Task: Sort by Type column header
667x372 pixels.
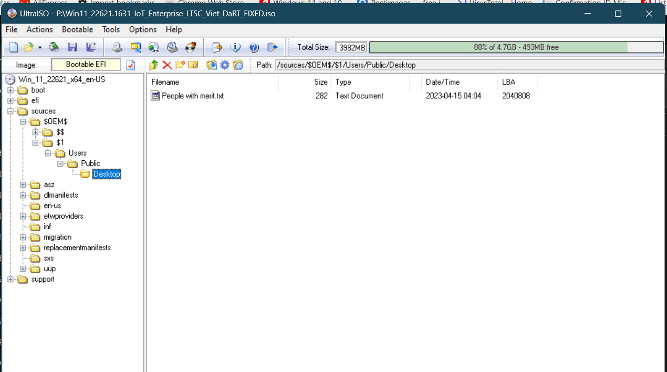Action: (x=370, y=82)
